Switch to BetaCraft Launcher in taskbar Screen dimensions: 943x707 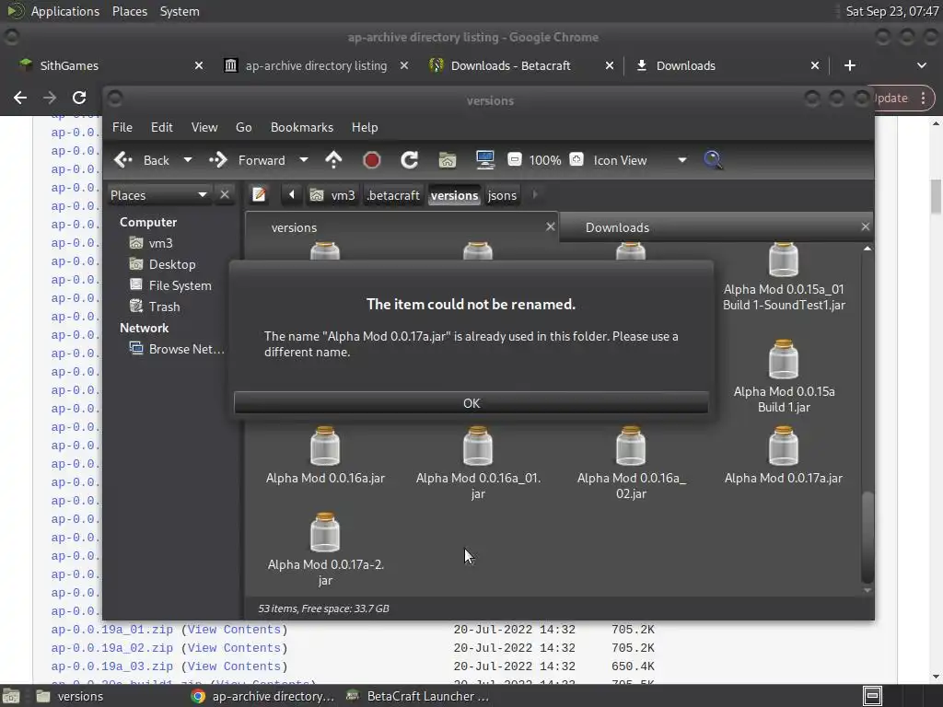419,696
